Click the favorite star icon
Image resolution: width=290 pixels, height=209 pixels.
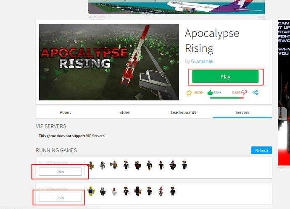(189, 92)
